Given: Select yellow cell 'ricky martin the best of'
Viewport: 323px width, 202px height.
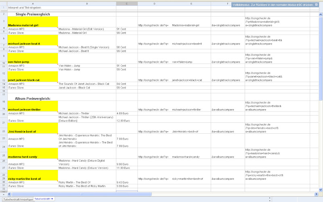Looking at the screenshot, I should coord(33,175).
